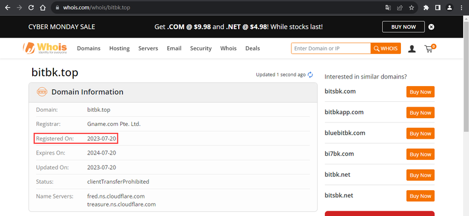Focus the Enter Domain or IP field
469x216 pixels.
(331, 49)
